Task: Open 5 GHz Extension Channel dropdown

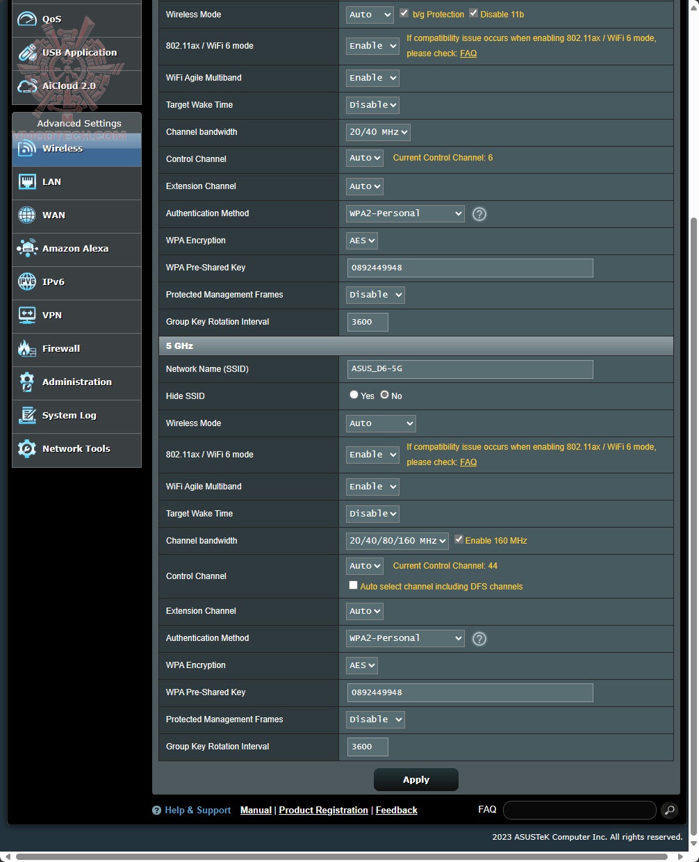Action: (365, 611)
